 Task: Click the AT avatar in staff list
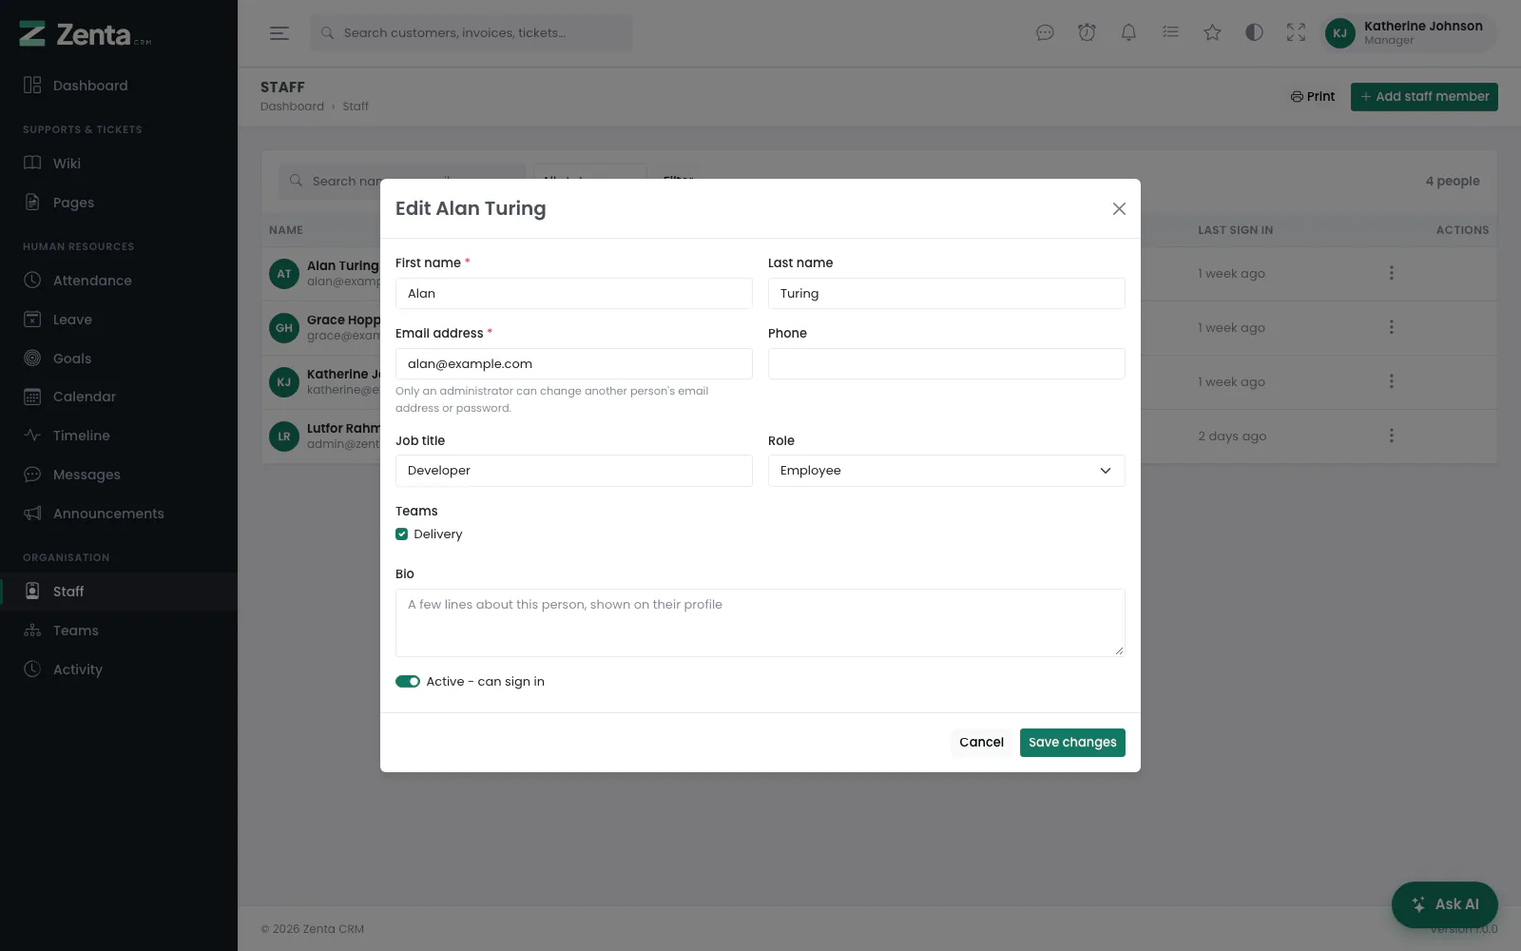point(284,274)
